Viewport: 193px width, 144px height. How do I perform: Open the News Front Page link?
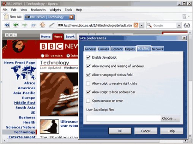20,62
